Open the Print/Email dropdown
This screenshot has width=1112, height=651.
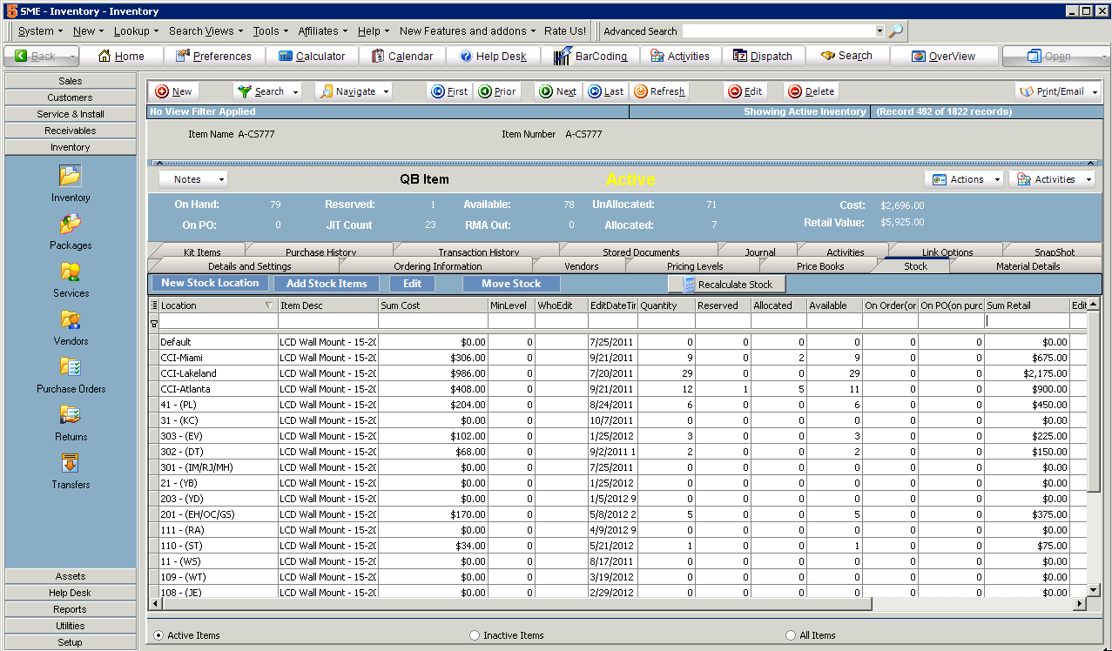1058,91
